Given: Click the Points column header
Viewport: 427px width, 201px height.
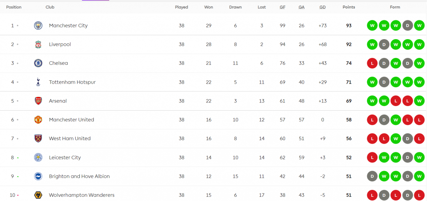Looking at the screenshot, I should click(x=349, y=7).
